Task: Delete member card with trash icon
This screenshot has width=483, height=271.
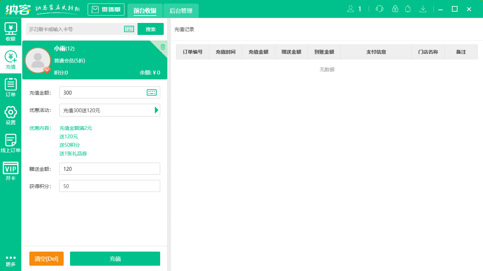Action: 163,47
